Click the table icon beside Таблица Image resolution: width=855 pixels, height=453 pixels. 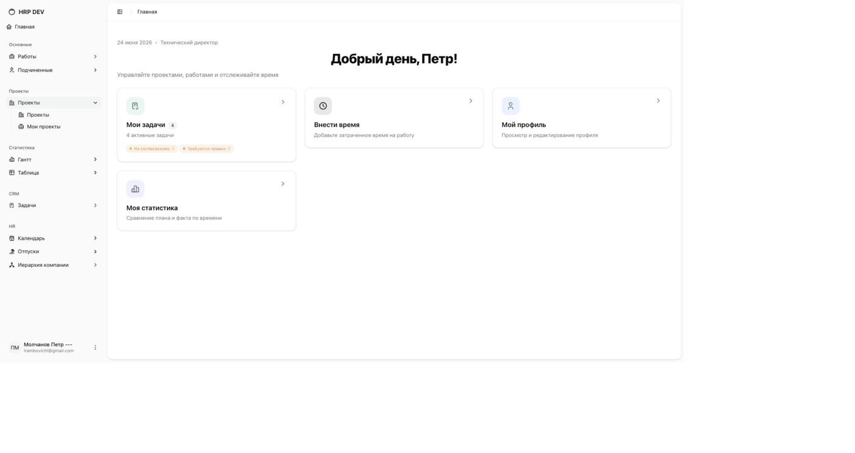[x=12, y=173]
